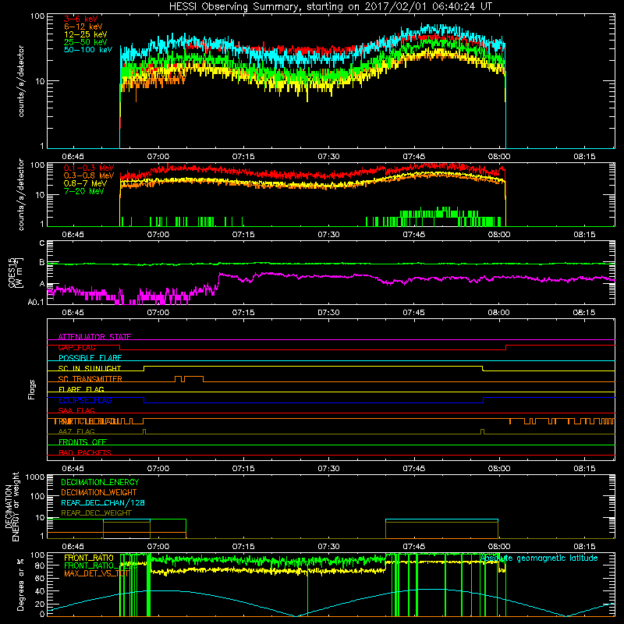The width and height of the screenshot is (624, 624).
Task: Click 07:30 tick under the keV count panel
Action: click(328, 157)
